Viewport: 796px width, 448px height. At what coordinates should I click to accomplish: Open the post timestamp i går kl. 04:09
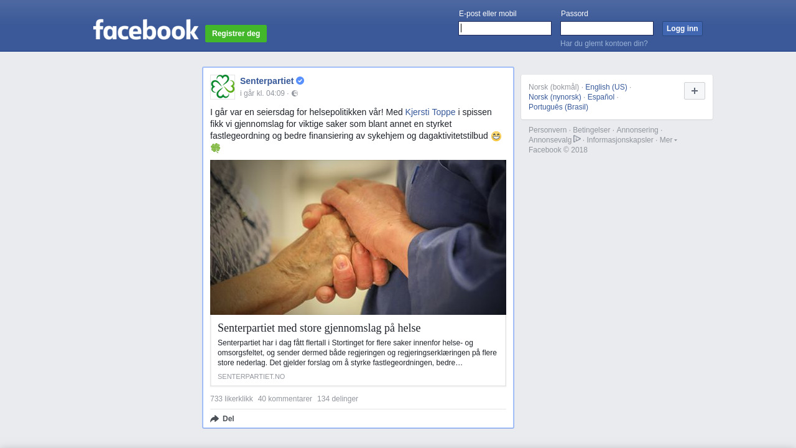tap(262, 93)
